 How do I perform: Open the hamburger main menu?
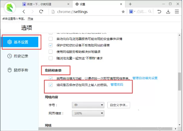point(177,11)
